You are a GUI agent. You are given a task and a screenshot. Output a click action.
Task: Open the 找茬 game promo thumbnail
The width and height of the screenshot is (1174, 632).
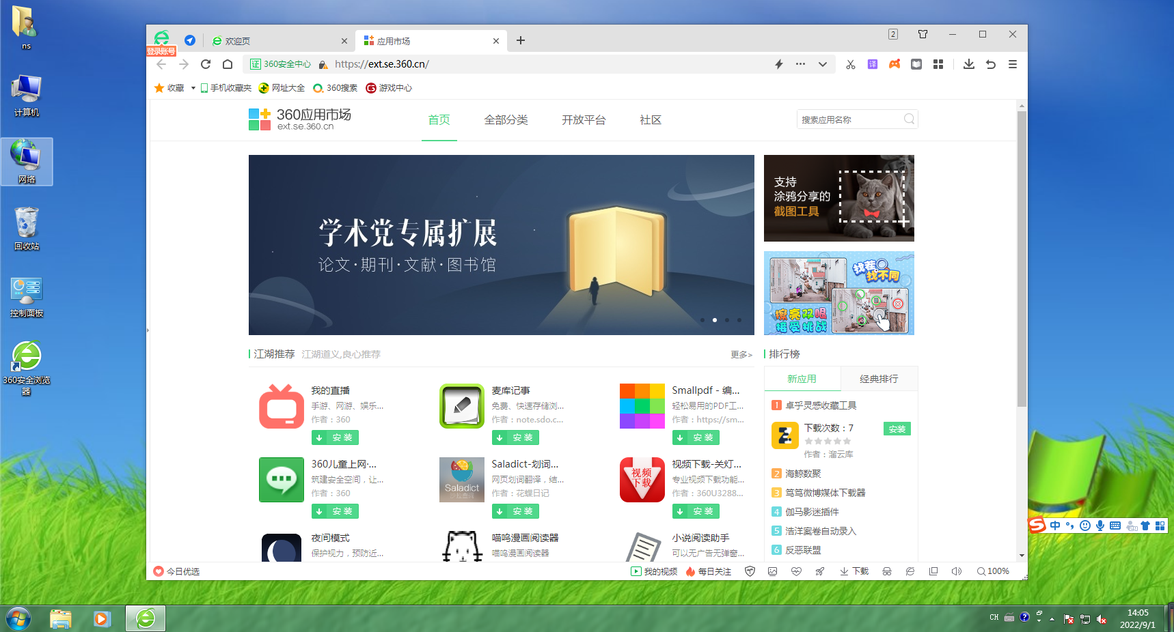pos(839,293)
